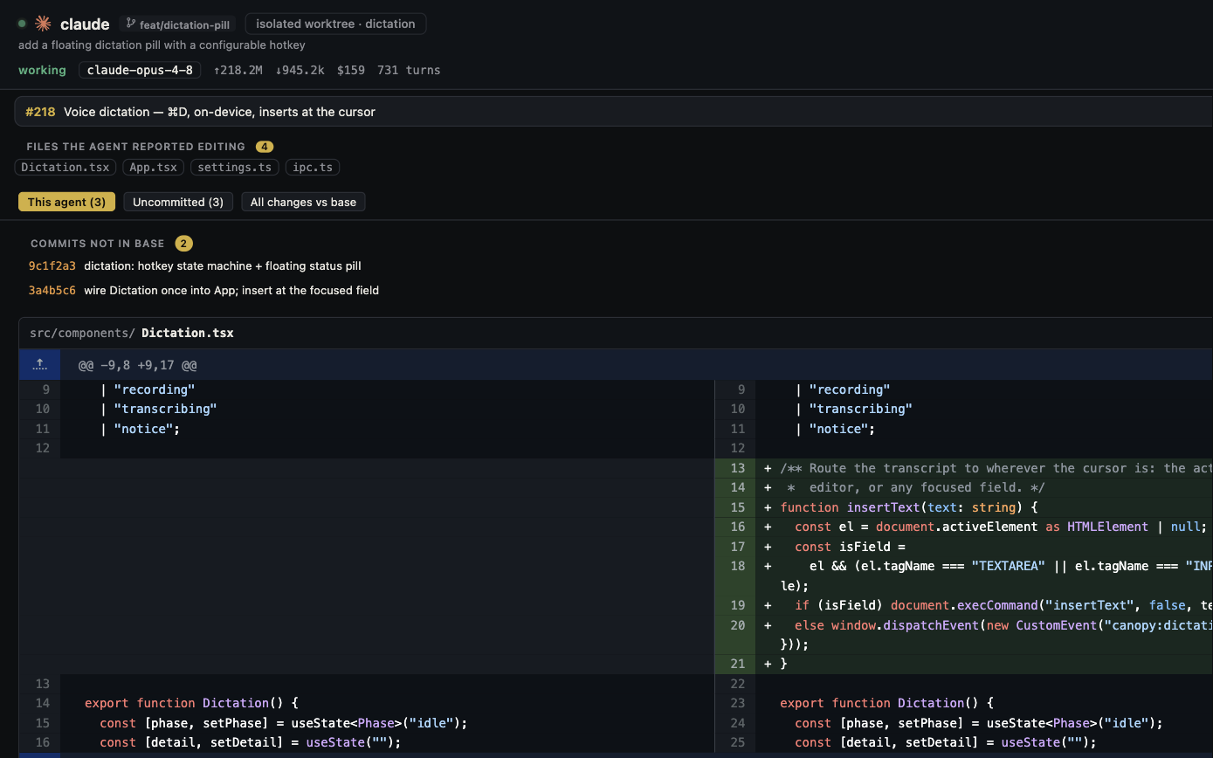Switch to the Uncommitted (3) tab

178,202
